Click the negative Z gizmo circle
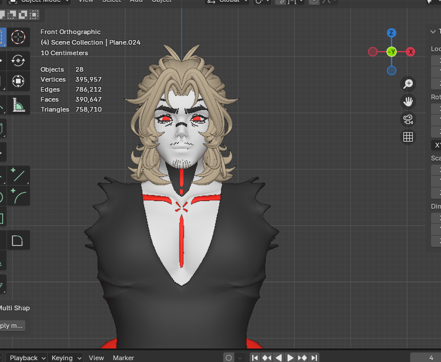Image resolution: width=441 pixels, height=362 pixels. [x=392, y=71]
